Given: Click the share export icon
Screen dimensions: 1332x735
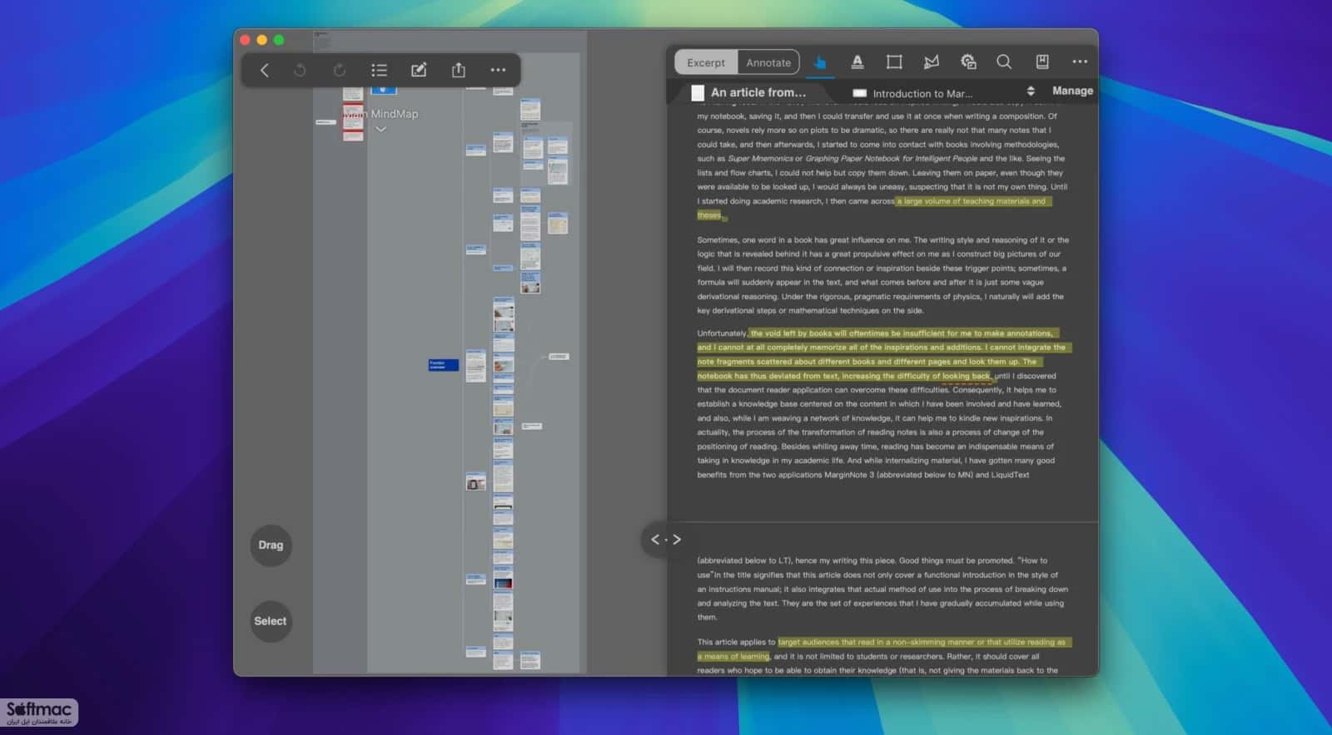Looking at the screenshot, I should click(459, 71).
